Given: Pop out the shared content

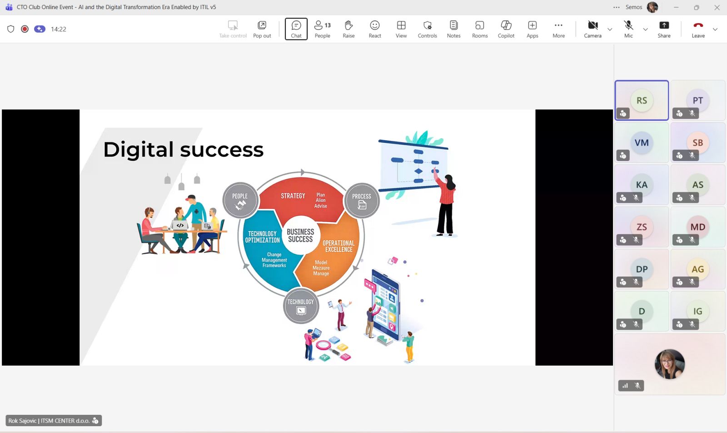Looking at the screenshot, I should [262, 29].
